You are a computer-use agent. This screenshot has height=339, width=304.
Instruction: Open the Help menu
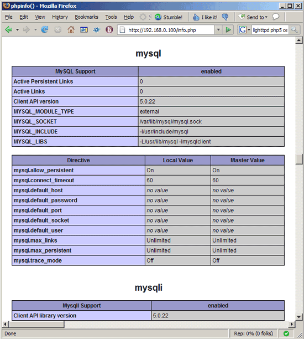click(x=129, y=17)
